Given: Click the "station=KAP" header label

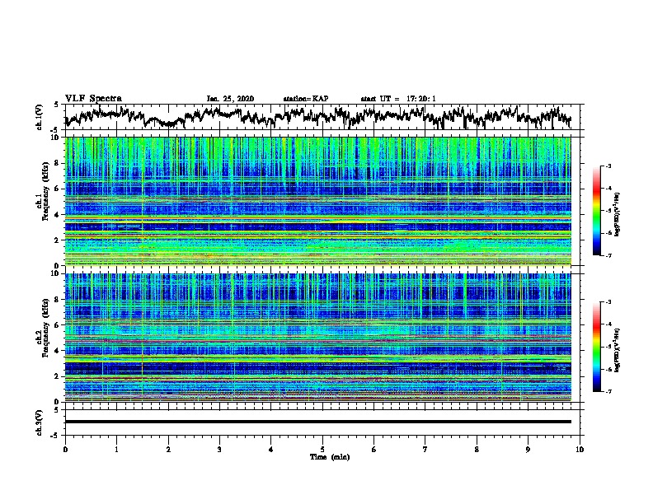Looking at the screenshot, I should click(306, 99).
